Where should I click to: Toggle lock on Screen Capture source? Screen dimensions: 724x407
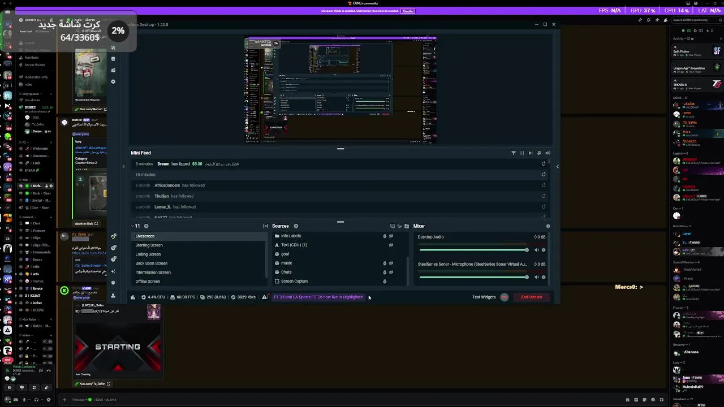click(385, 281)
